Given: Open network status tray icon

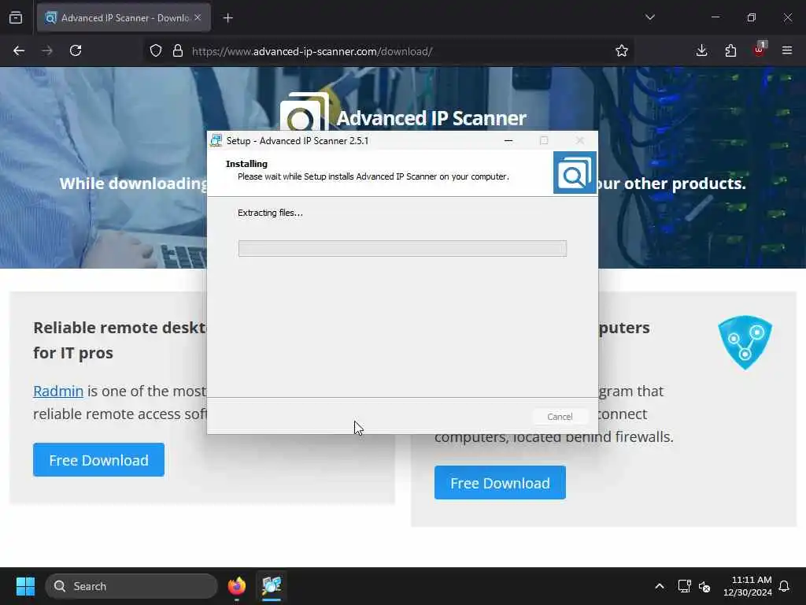Looking at the screenshot, I should pyautogui.click(x=685, y=586).
